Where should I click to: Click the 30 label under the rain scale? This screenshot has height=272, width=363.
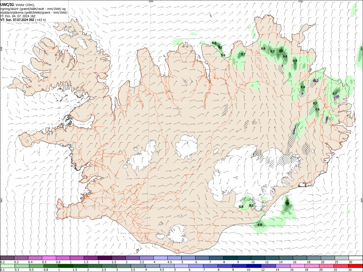click(x=351, y=270)
